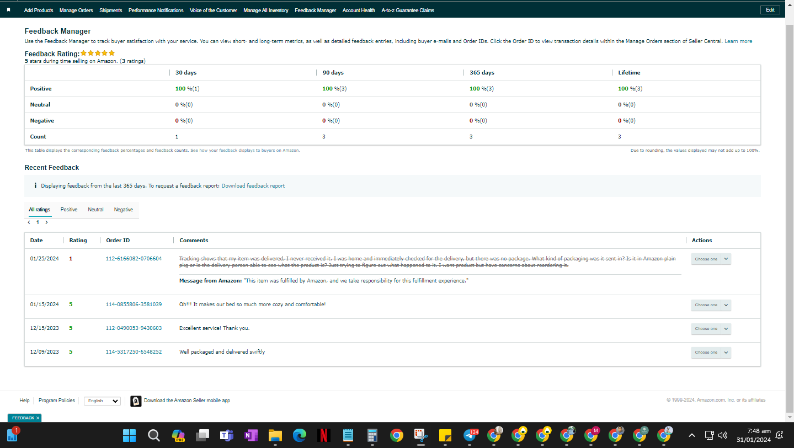794x448 pixels.
Task: Open Account Health page
Action: click(359, 10)
